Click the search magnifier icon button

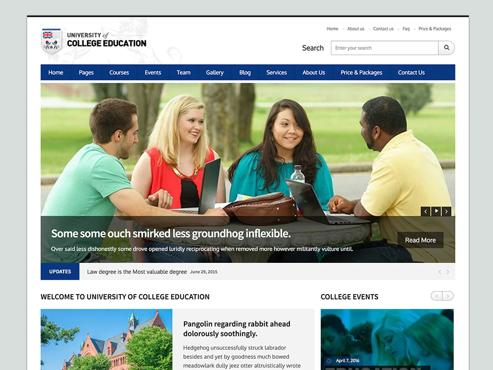(447, 48)
